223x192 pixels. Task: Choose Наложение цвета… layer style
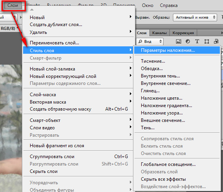point(177,98)
